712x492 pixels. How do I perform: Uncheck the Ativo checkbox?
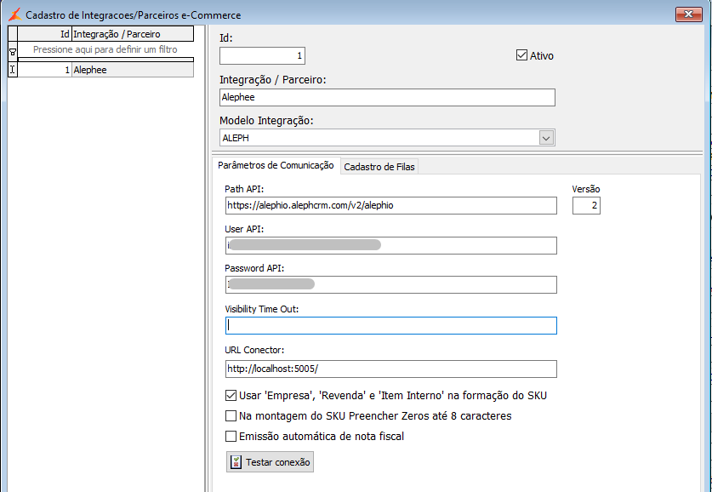pyautogui.click(x=522, y=55)
